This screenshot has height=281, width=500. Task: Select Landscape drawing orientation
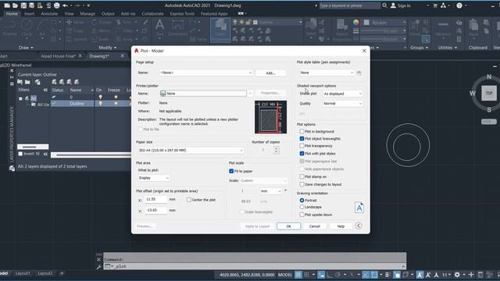pos(302,207)
